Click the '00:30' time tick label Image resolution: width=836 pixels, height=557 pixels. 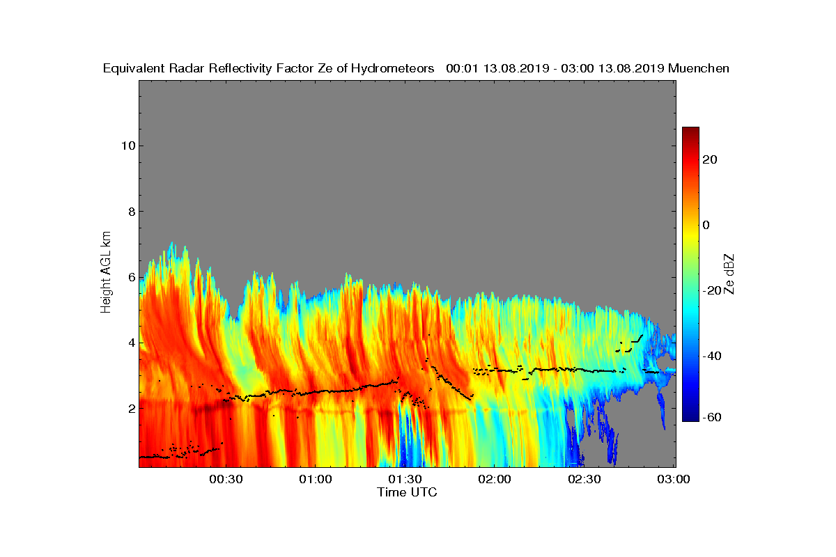coord(225,480)
